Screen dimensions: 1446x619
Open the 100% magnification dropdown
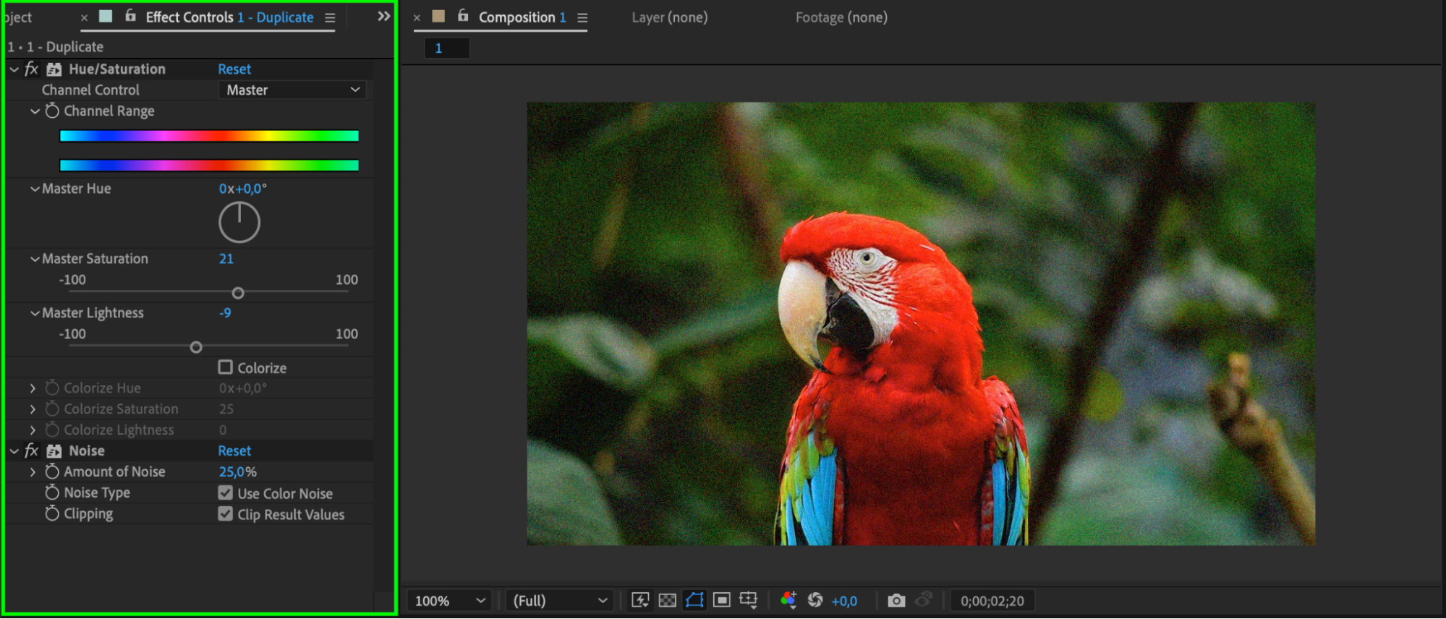449,601
